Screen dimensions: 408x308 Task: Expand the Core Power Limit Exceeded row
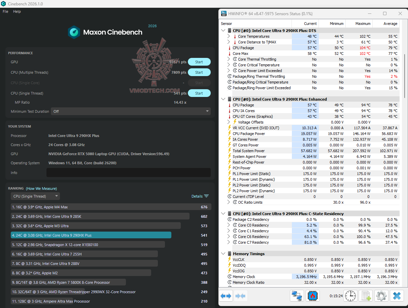(x=229, y=71)
